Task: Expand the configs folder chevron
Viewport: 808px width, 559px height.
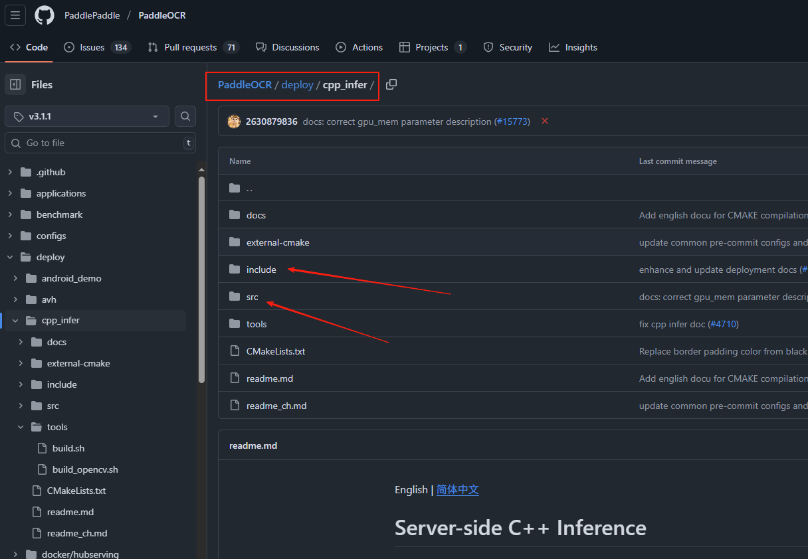Action: [x=10, y=236]
